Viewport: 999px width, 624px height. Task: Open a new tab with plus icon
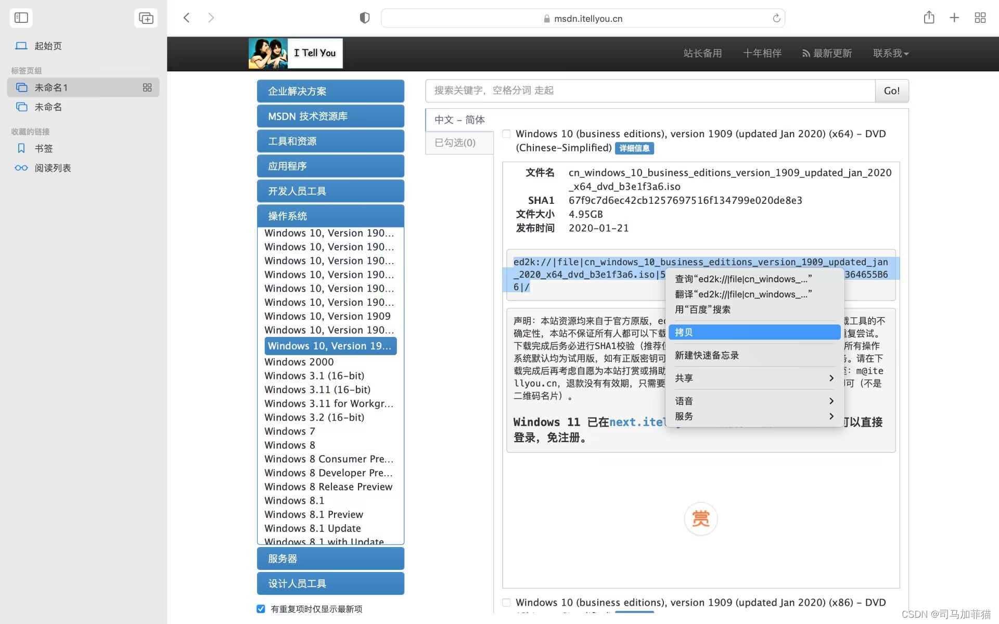954,18
